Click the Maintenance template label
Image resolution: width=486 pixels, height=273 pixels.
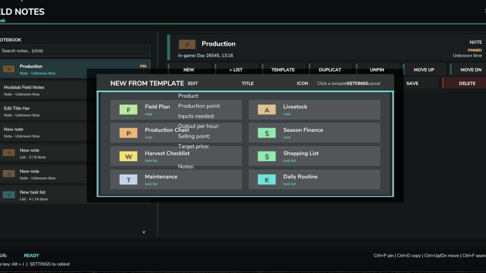click(x=161, y=176)
